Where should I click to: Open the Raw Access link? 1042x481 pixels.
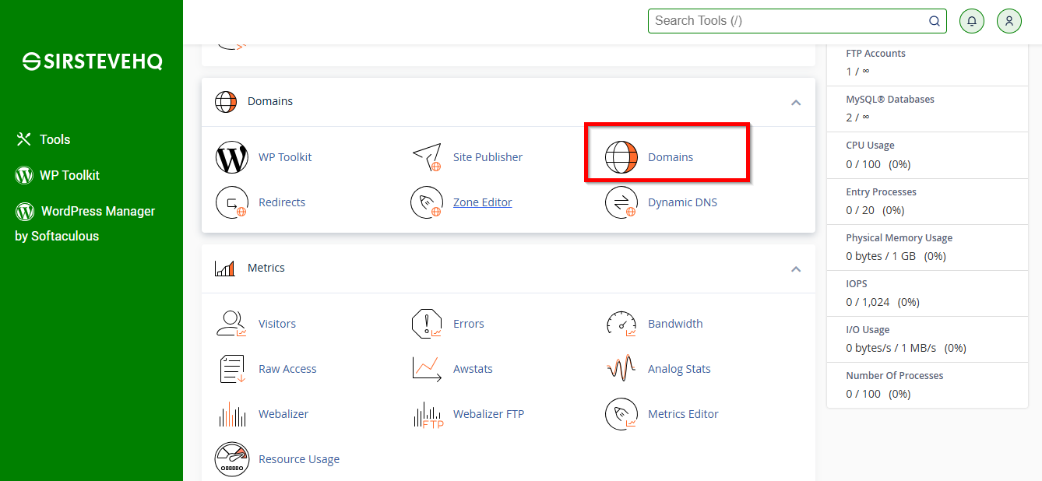click(x=287, y=369)
